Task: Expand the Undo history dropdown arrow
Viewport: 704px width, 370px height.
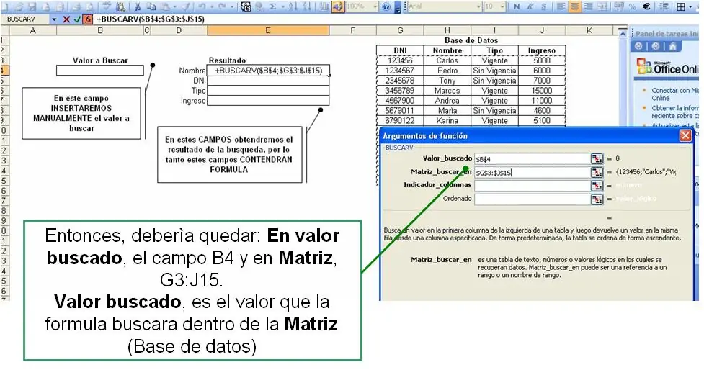Action: click(x=212, y=6)
